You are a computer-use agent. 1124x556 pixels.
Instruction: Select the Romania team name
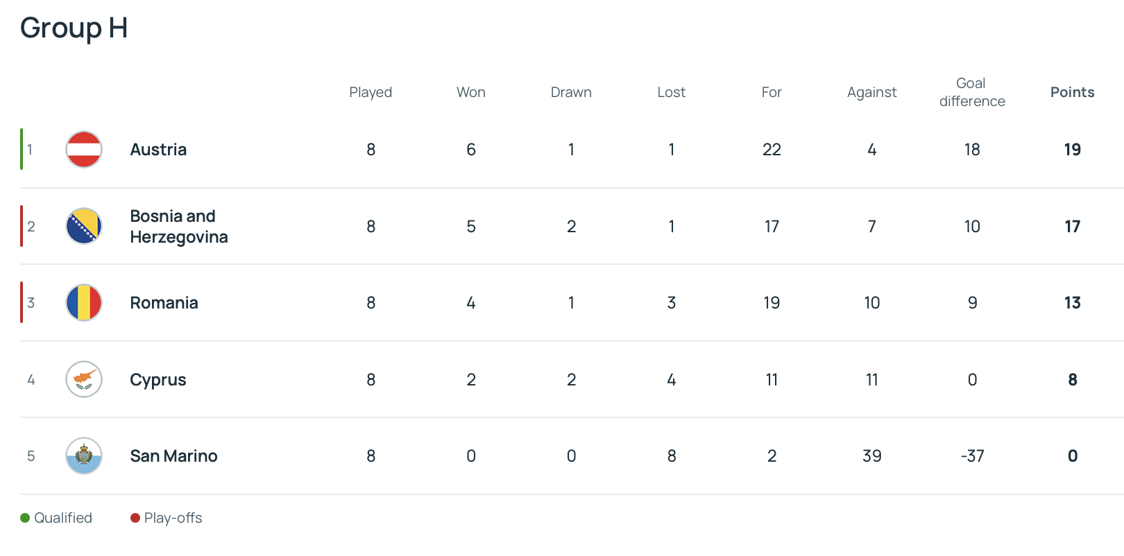point(164,303)
